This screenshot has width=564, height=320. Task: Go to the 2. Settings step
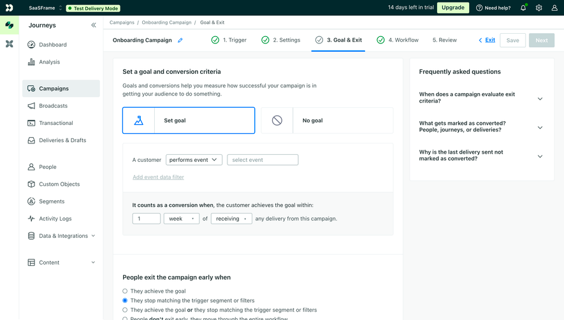pyautogui.click(x=281, y=40)
